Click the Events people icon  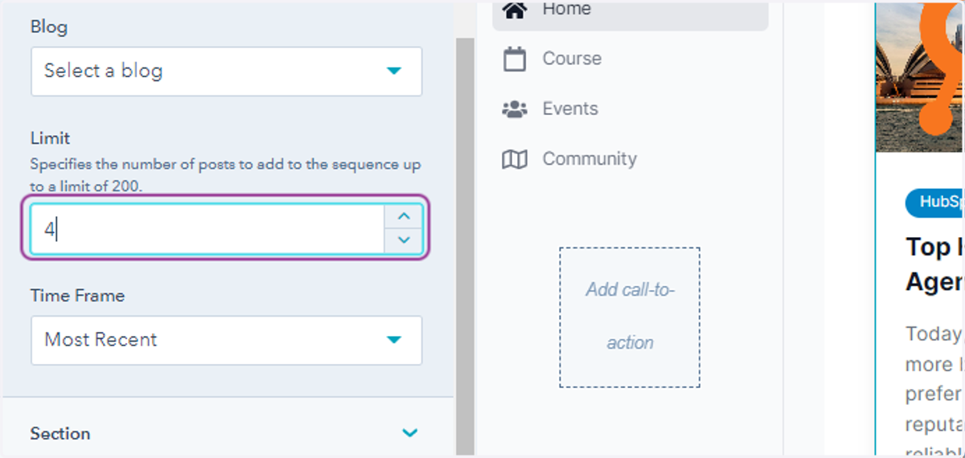tap(515, 108)
